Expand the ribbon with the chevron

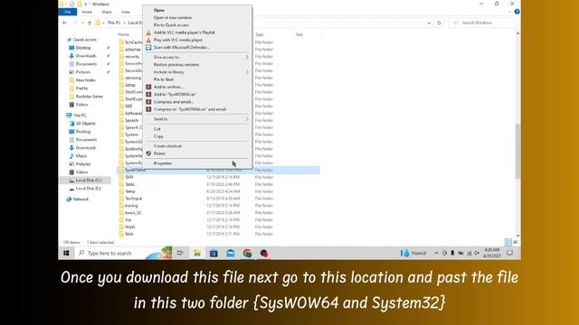509,12
